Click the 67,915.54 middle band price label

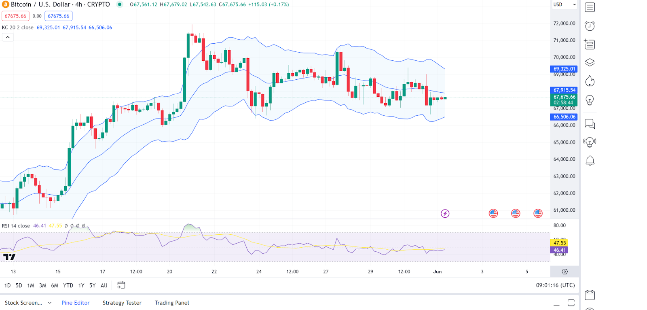[564, 90]
